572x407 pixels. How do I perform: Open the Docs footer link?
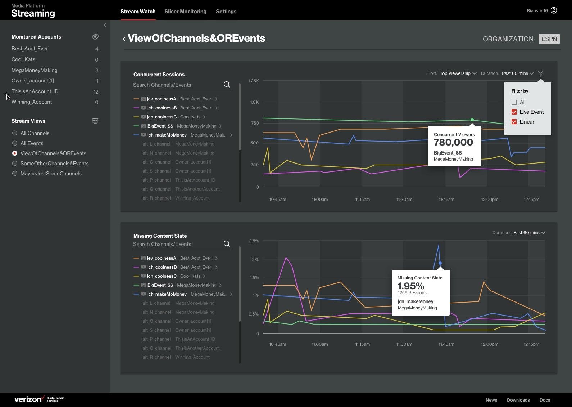[545, 400]
